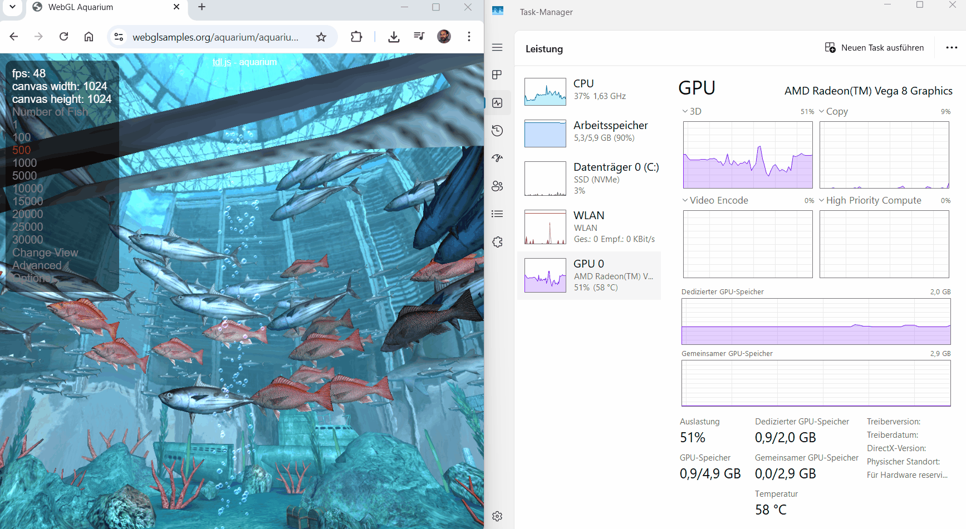
Task: Open the Users icon in sidebar
Action: pos(497,186)
